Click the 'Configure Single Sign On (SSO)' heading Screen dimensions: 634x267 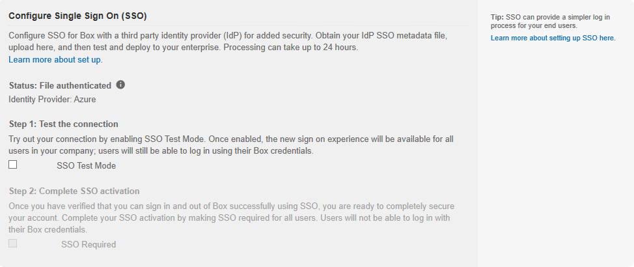click(78, 14)
